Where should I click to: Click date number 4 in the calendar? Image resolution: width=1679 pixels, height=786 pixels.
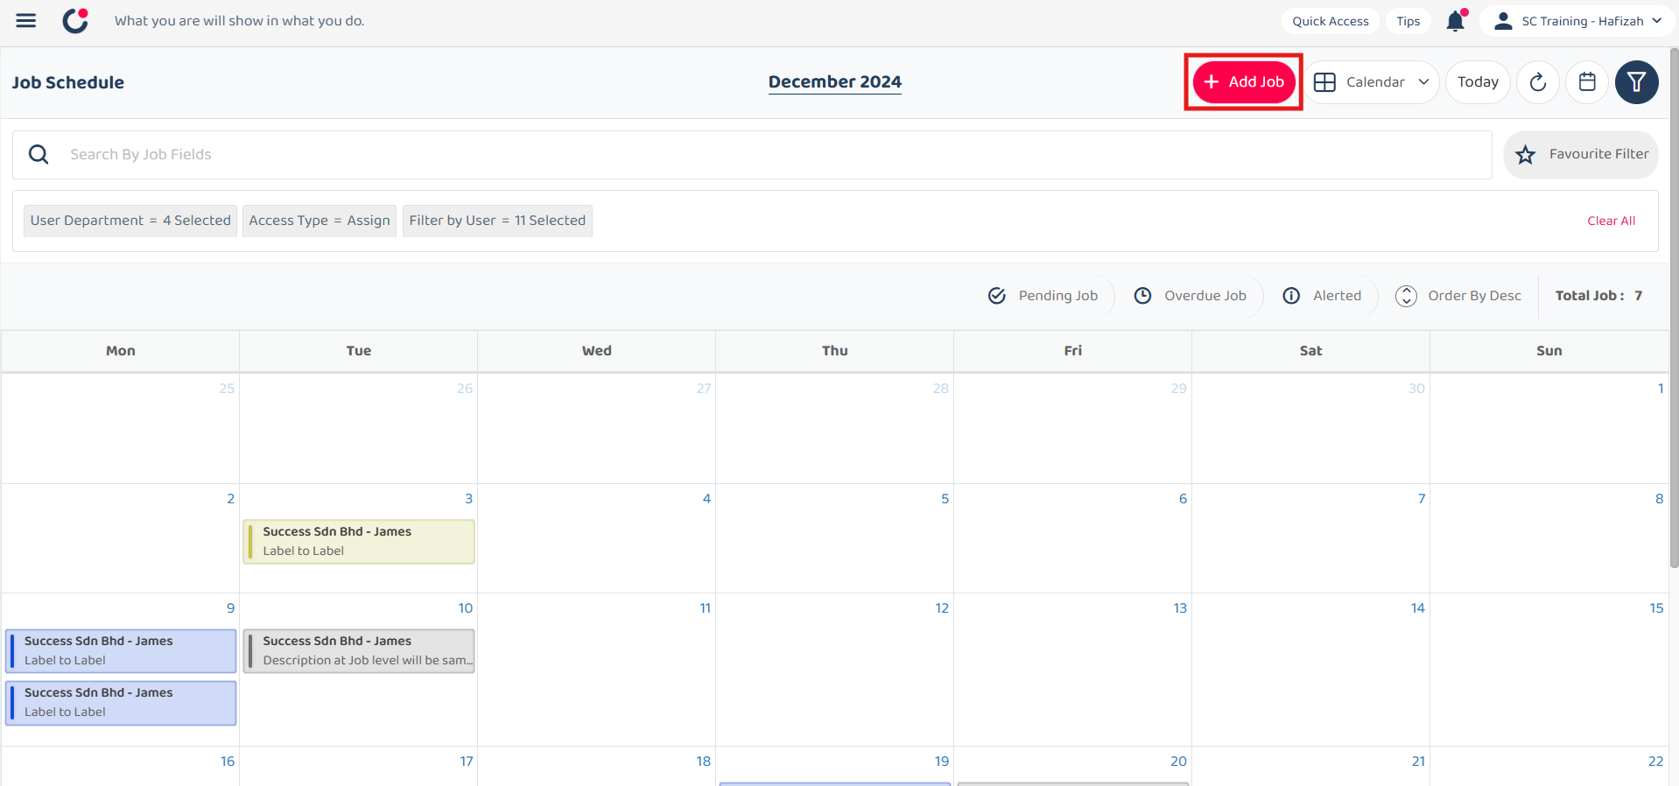tap(706, 499)
